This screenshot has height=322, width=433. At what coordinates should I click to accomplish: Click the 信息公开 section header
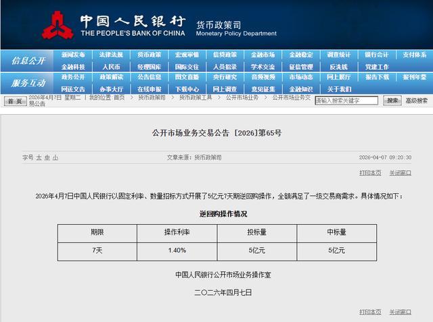pyautogui.click(x=28, y=61)
